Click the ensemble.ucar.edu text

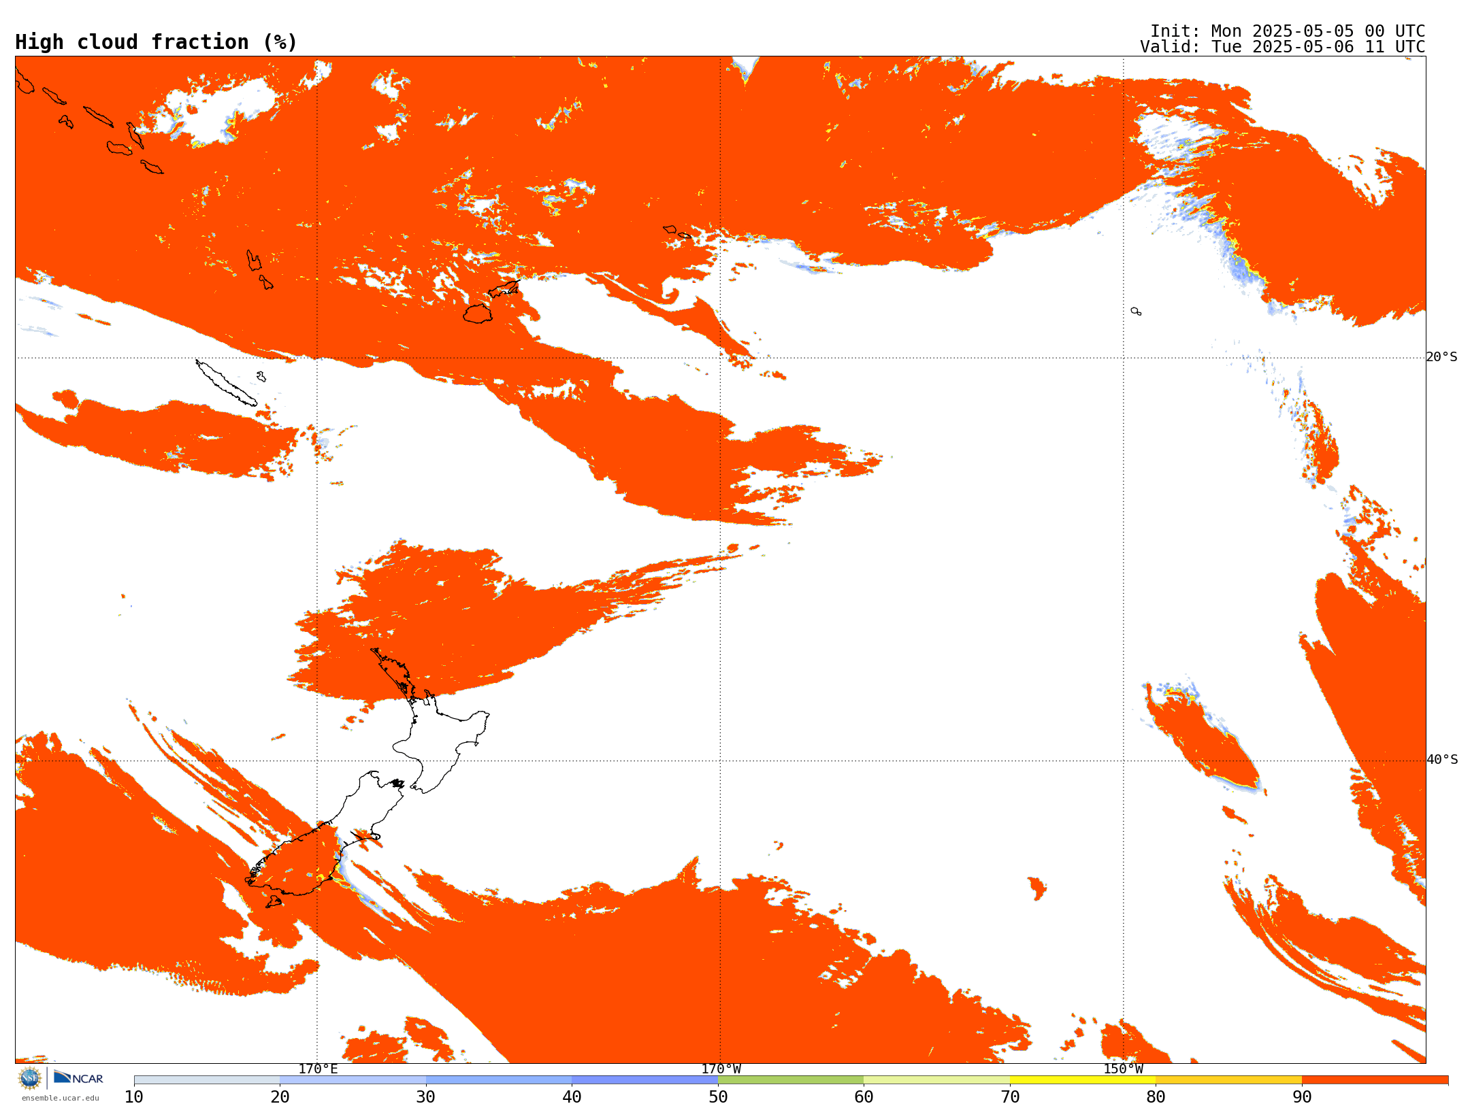[x=61, y=1098]
